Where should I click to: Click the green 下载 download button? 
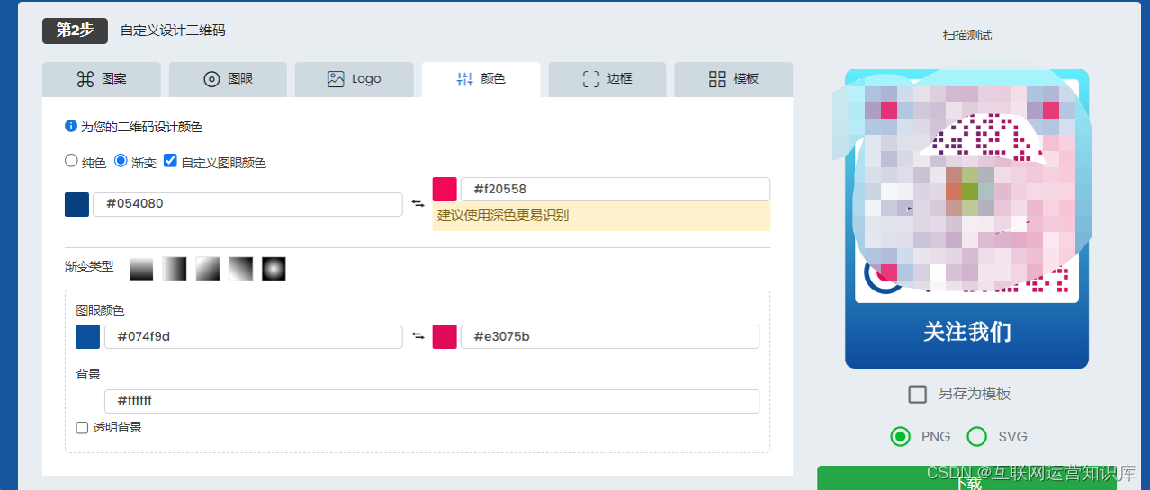pos(966,478)
